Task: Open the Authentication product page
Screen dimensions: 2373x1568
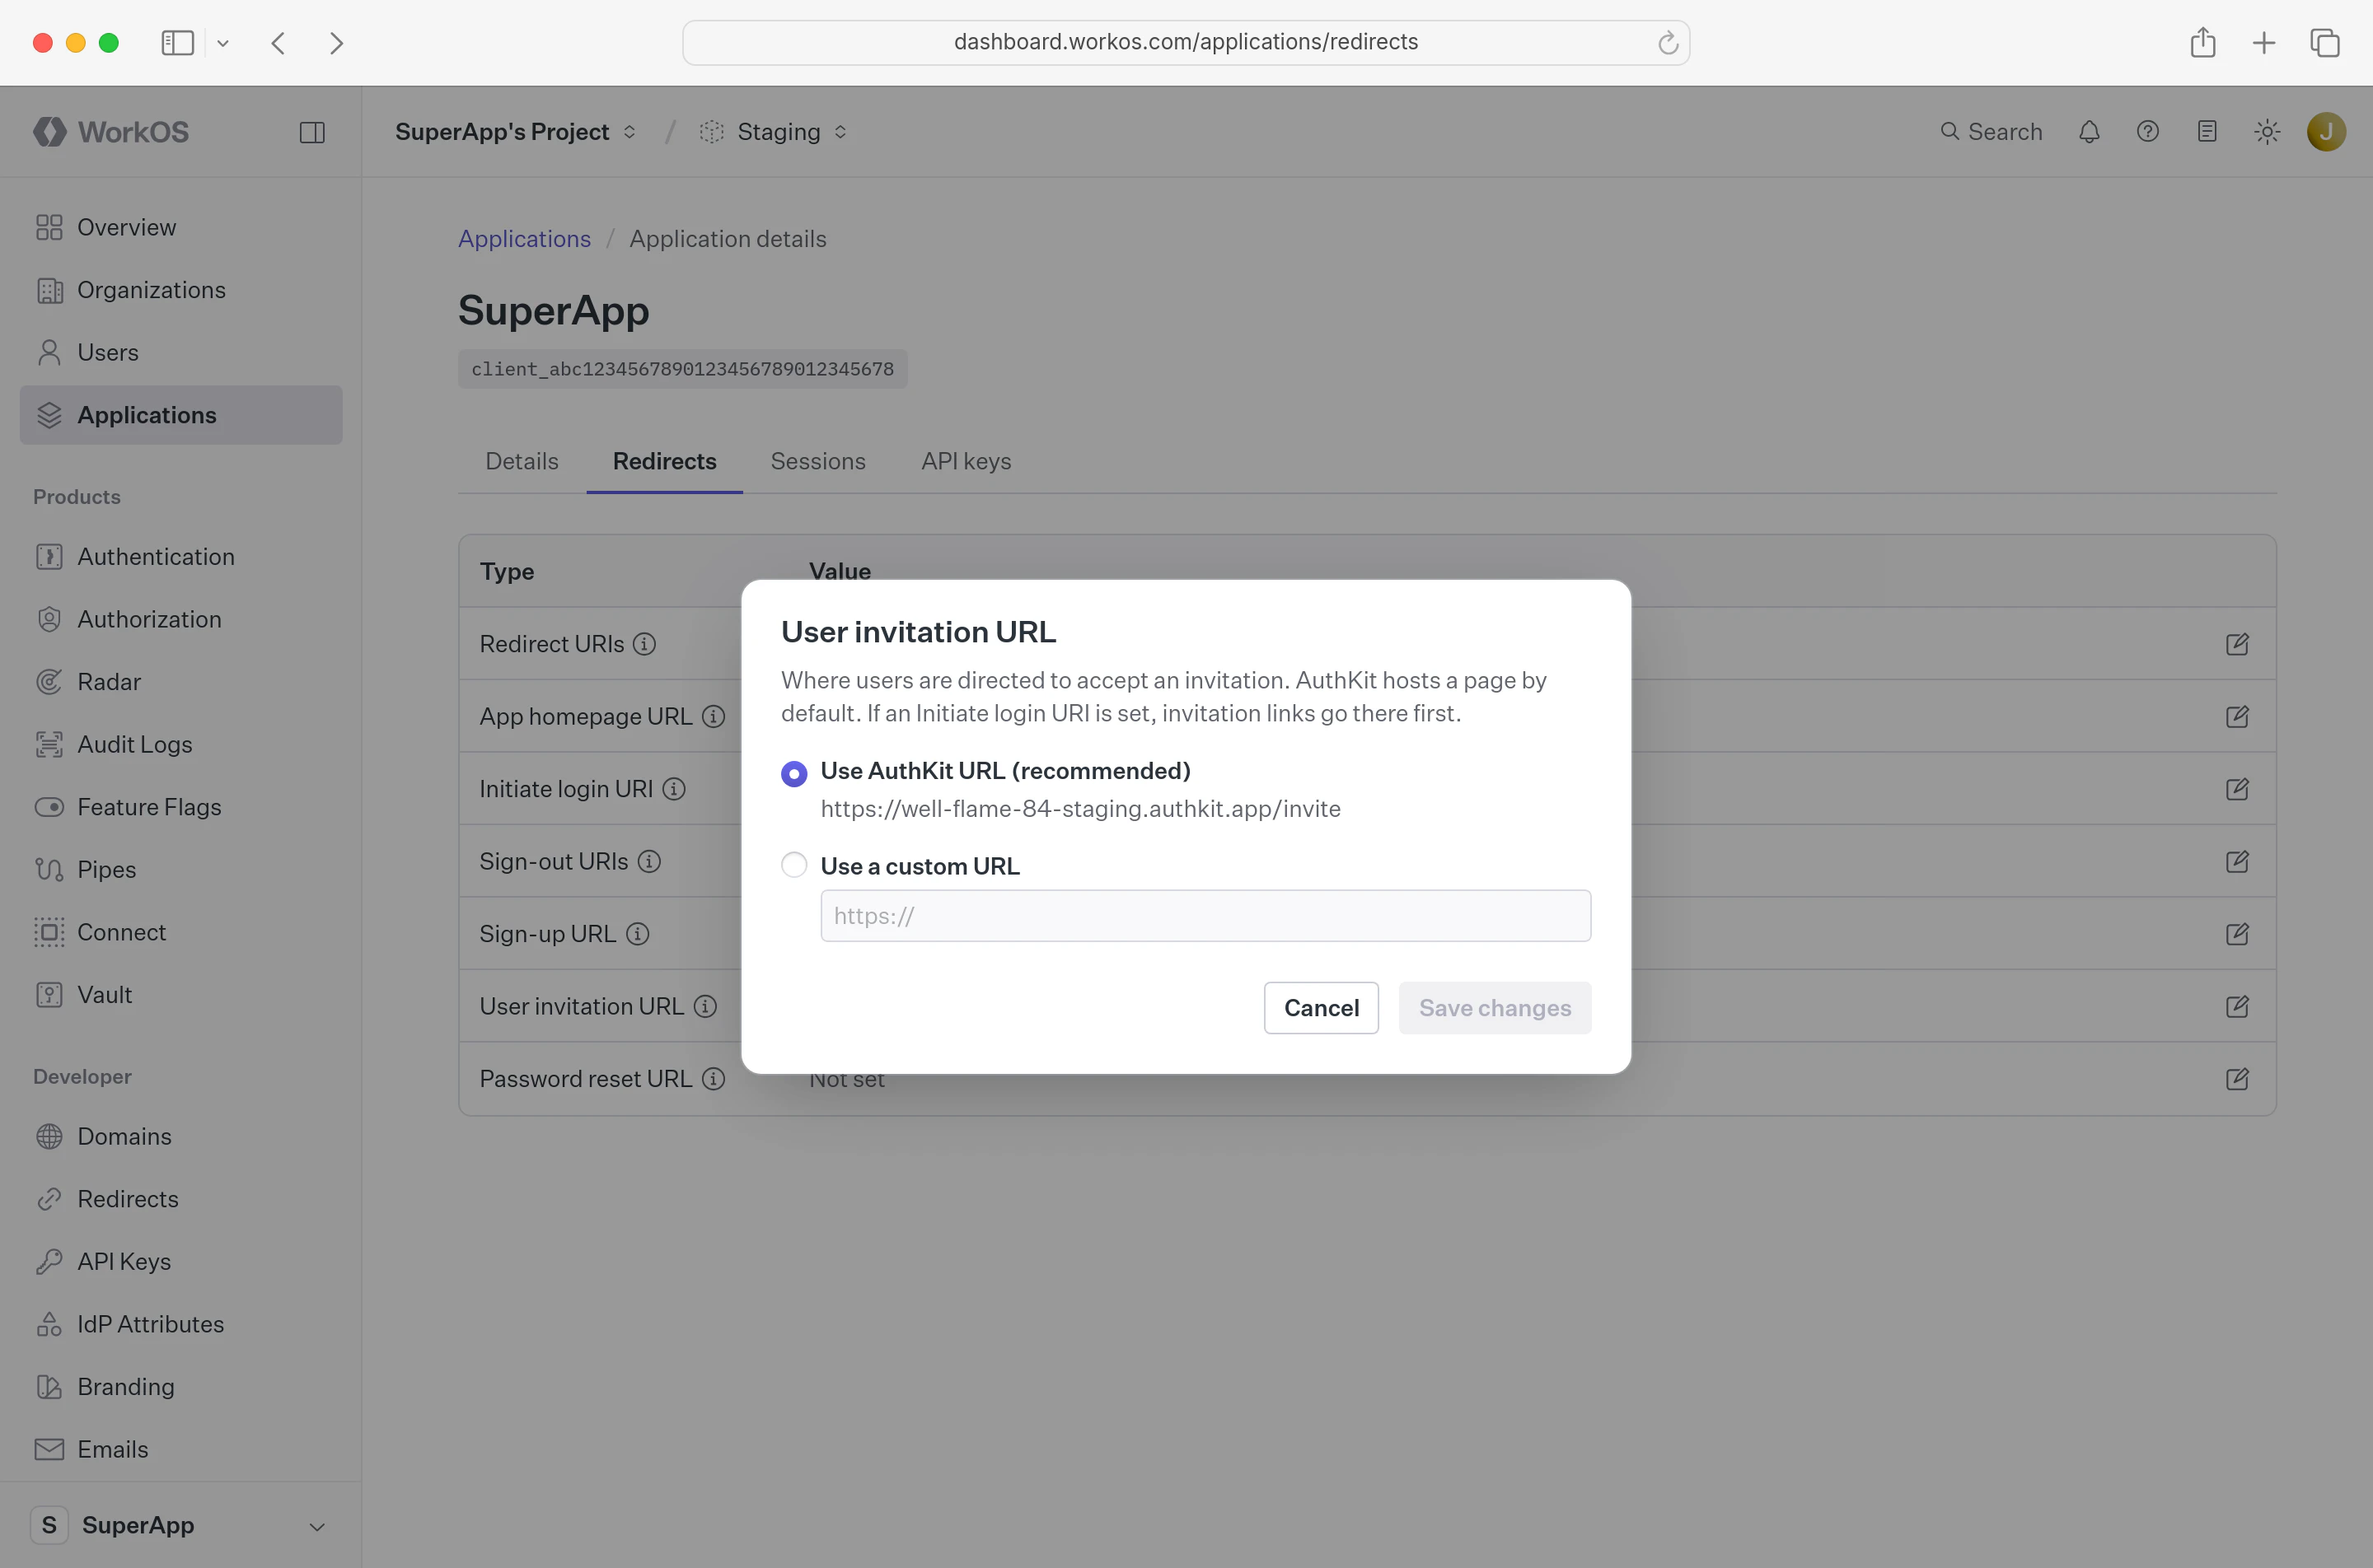Action: coord(181,557)
